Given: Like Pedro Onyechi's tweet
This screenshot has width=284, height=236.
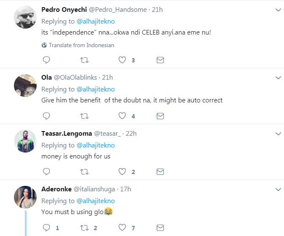Looking at the screenshot, I should tap(122, 60).
